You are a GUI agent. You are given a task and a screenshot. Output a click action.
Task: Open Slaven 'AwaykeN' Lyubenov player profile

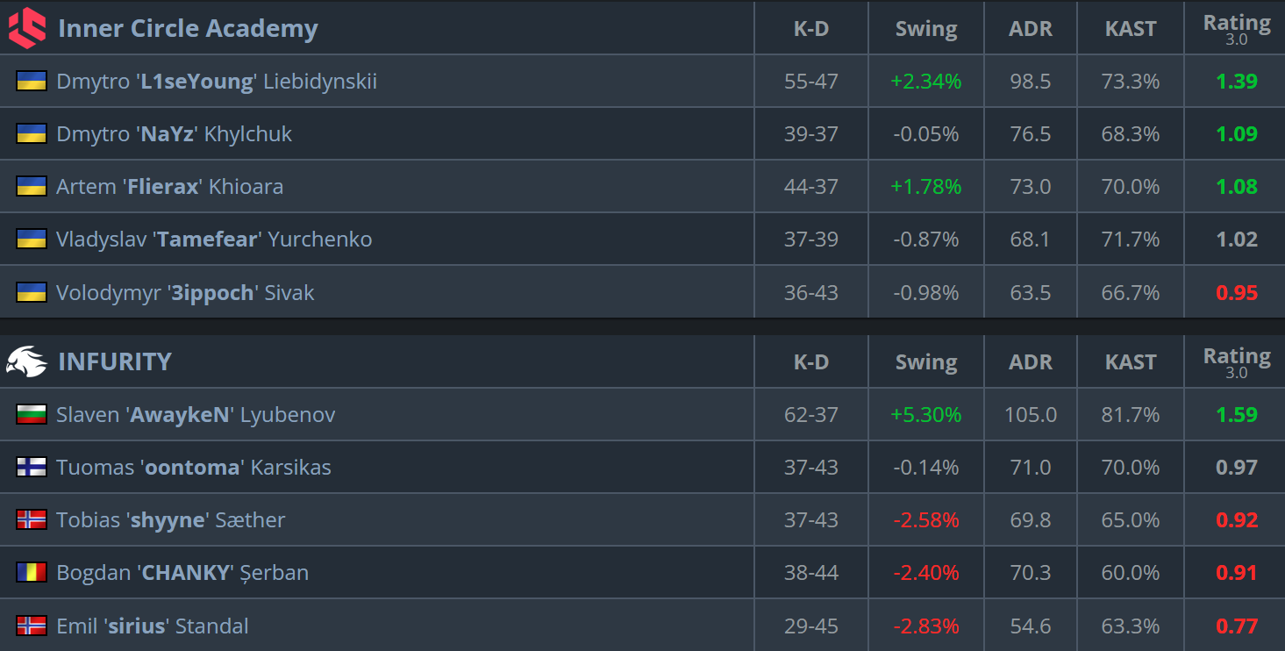point(196,414)
